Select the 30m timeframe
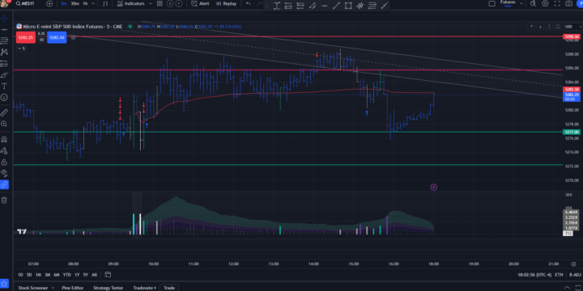The image size is (583, 291). [x=74, y=3]
